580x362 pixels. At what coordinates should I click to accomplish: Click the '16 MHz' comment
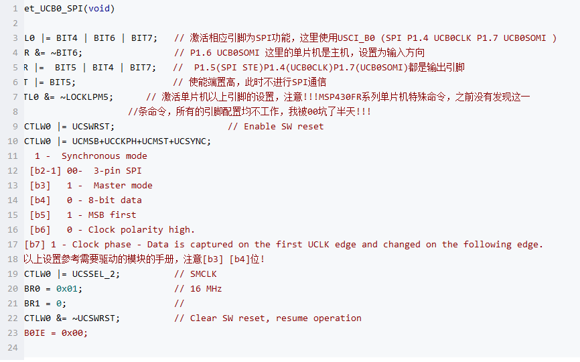[x=206, y=289]
